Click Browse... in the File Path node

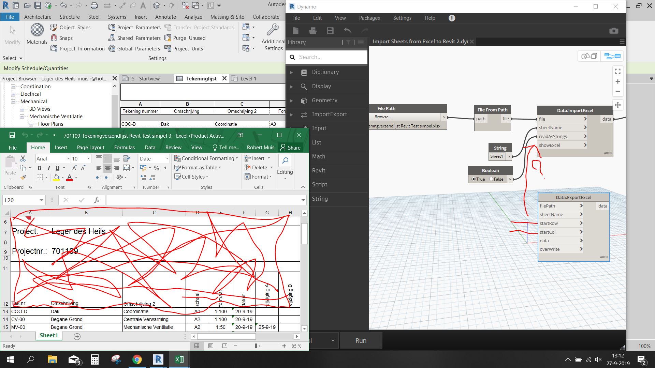point(383,117)
